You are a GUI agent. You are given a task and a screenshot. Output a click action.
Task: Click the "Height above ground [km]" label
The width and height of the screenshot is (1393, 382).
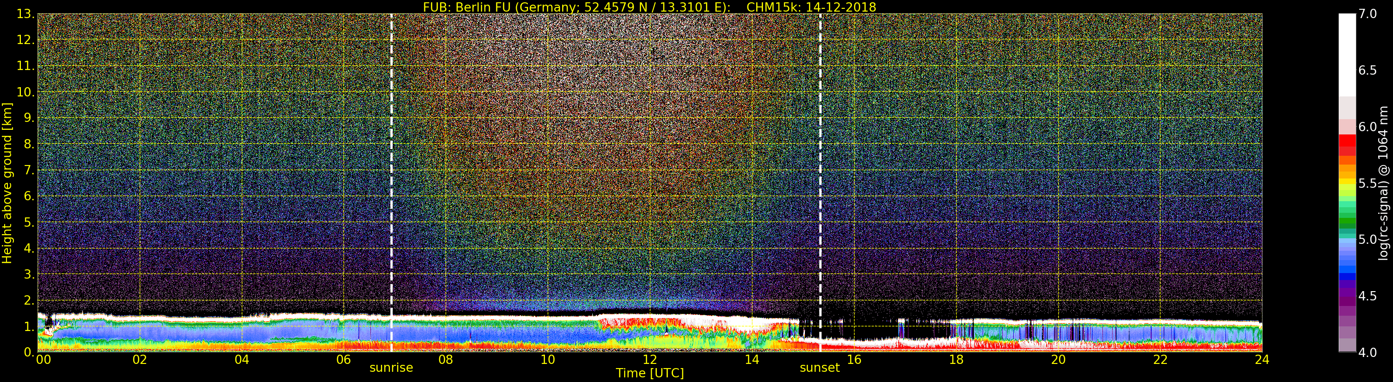7,183
